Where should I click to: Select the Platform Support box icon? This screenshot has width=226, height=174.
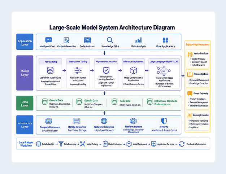tap(133, 121)
